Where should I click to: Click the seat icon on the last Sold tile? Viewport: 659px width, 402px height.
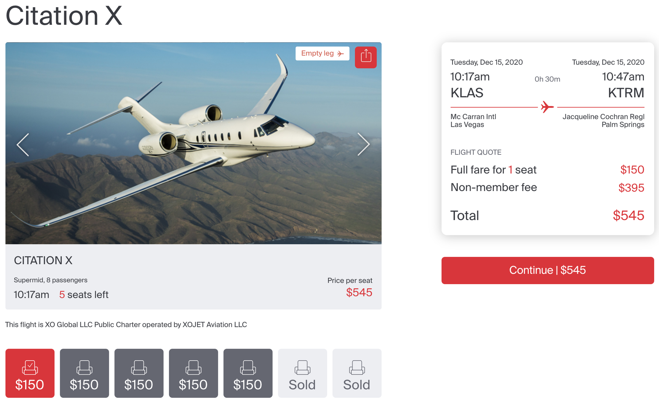tap(357, 367)
